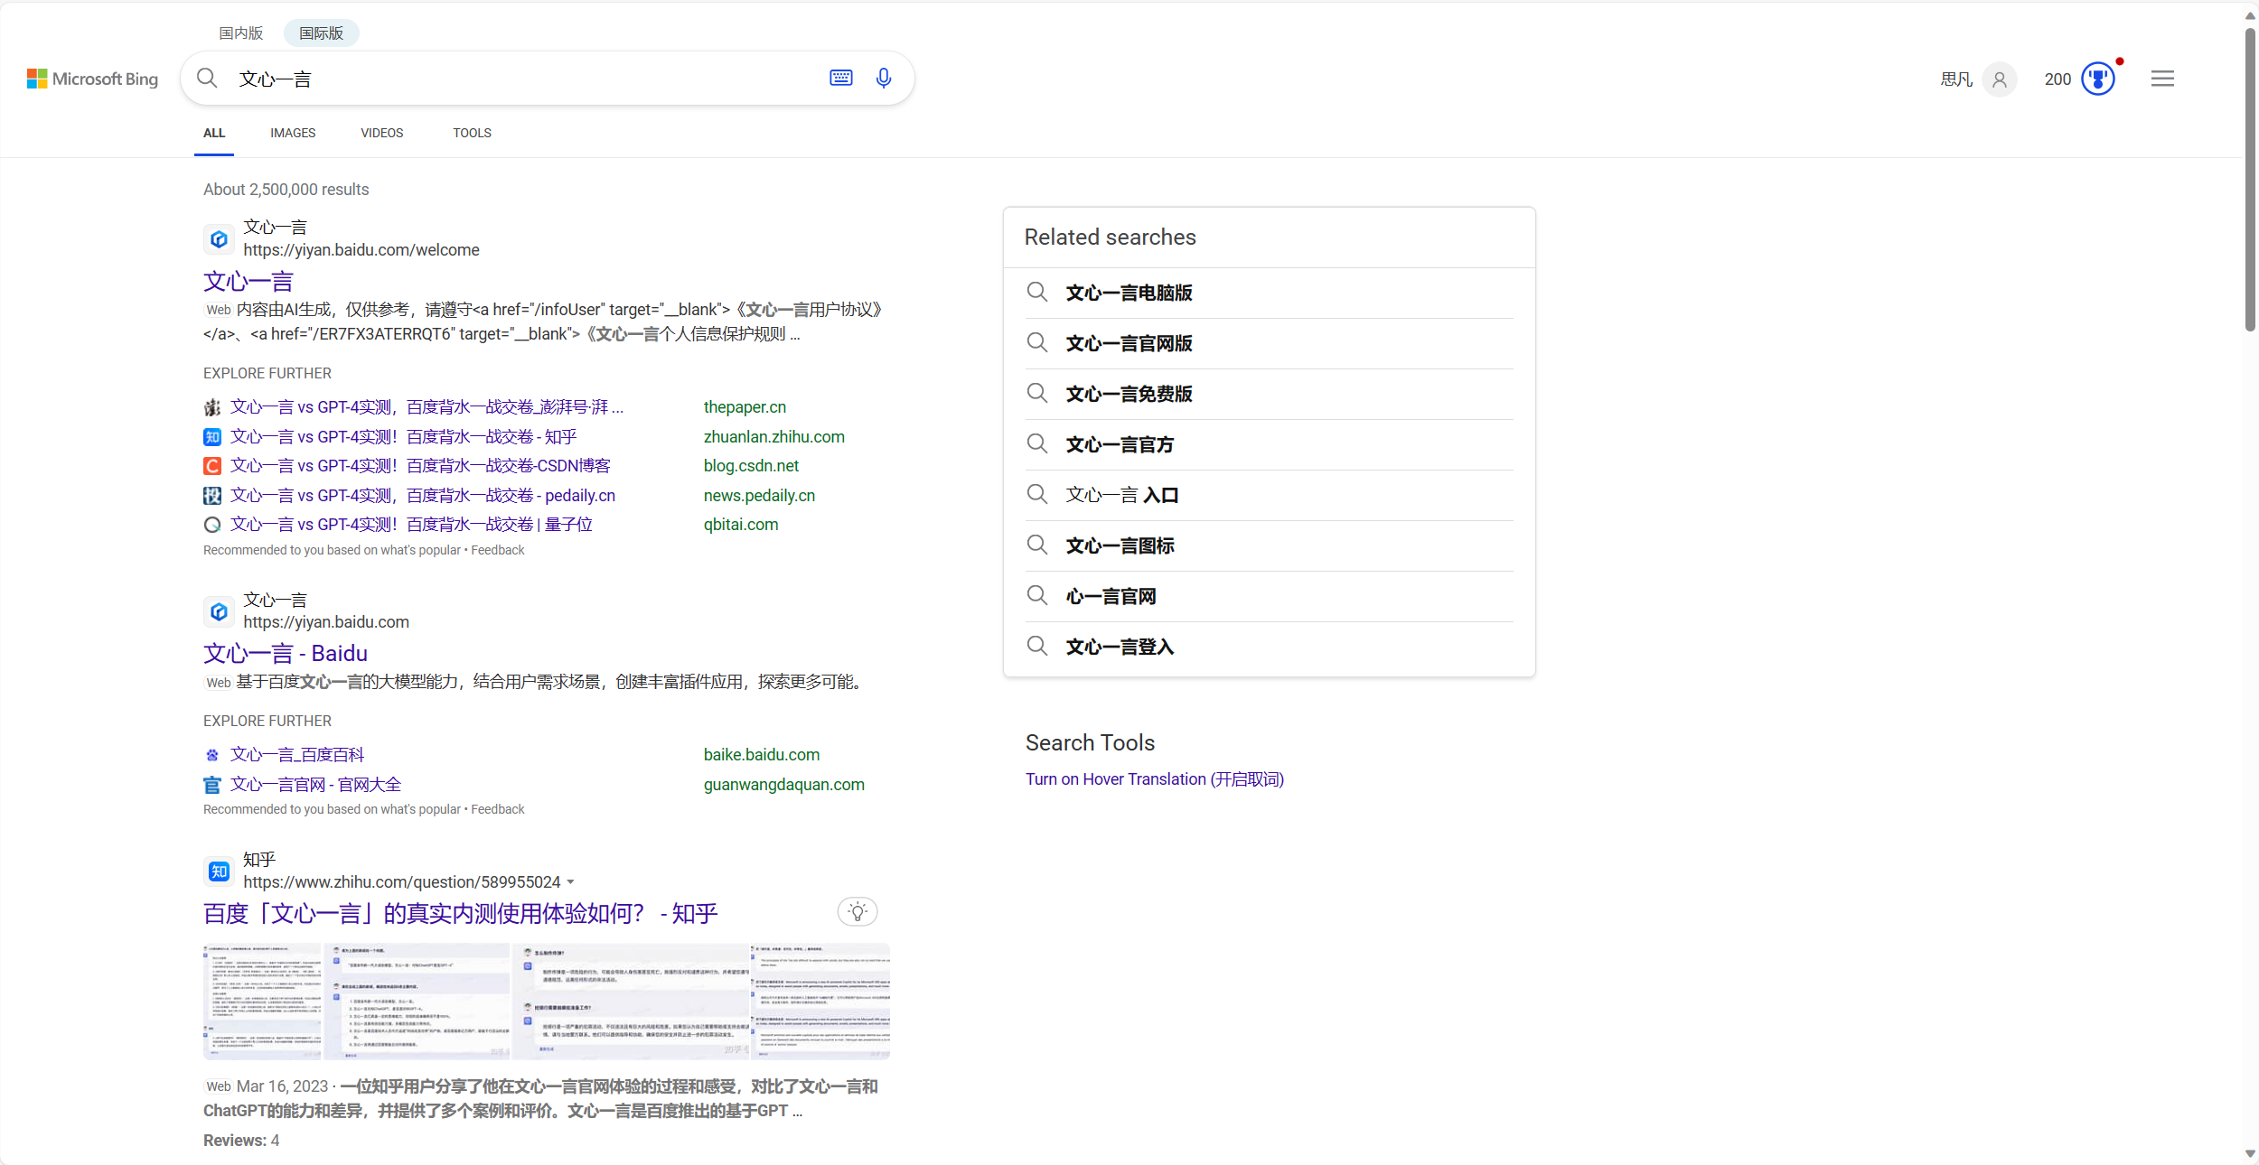The width and height of the screenshot is (2259, 1165).
Task: Click the guanwangdaquan favicon
Action: [211, 785]
